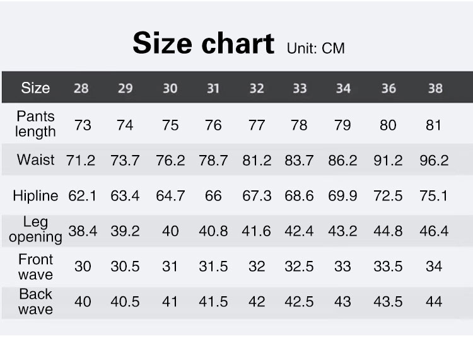Click the 'Front wave' row label
This screenshot has width=473, height=341.
(x=35, y=267)
